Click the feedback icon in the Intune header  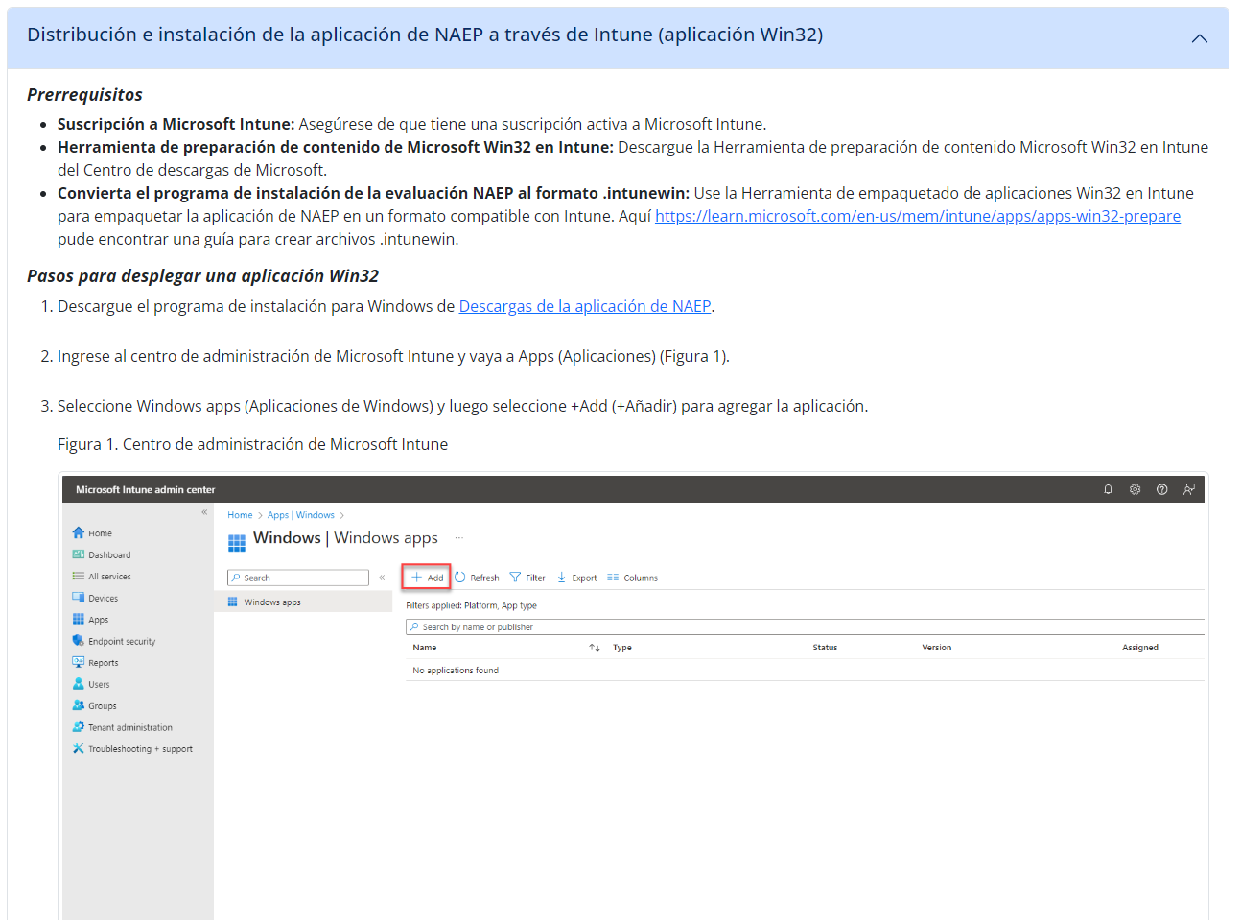click(x=1189, y=489)
